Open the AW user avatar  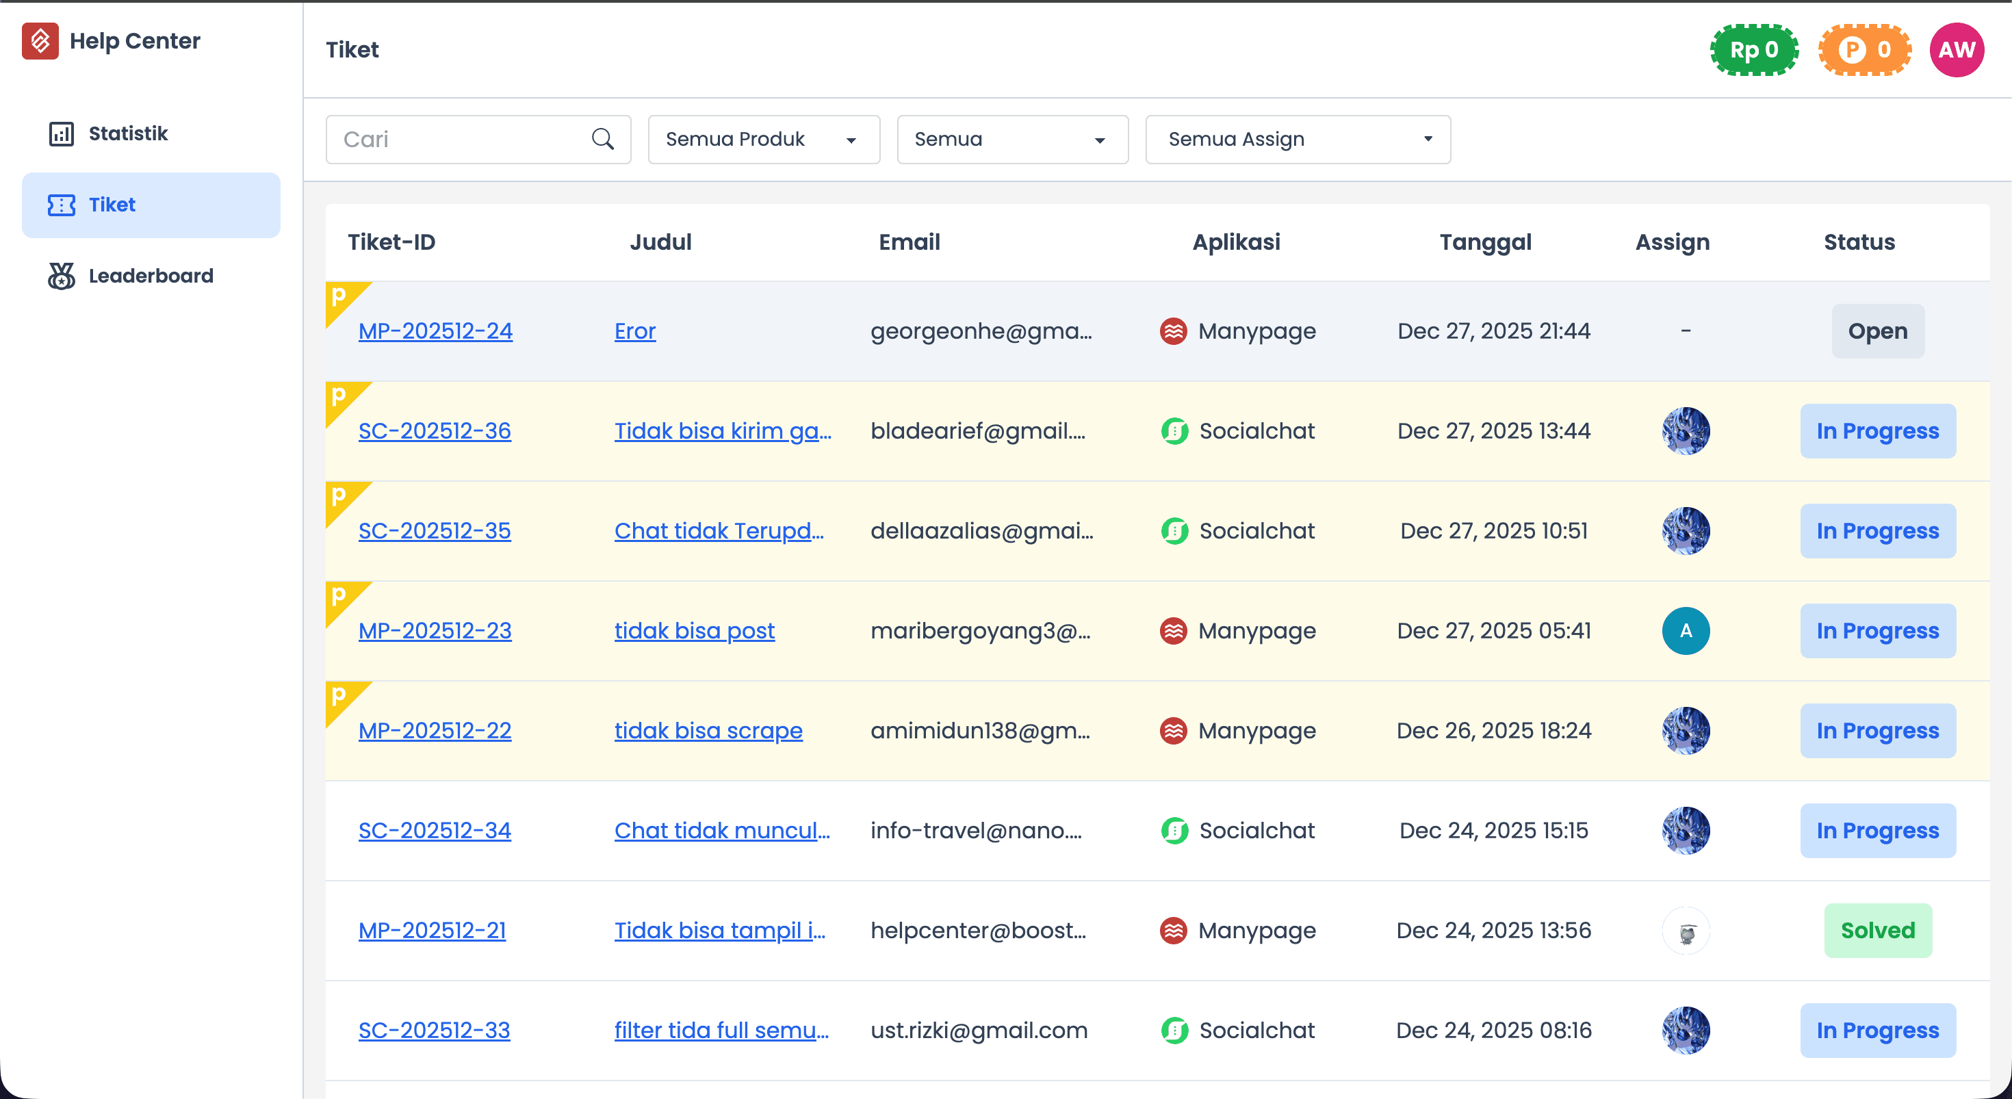point(1957,50)
